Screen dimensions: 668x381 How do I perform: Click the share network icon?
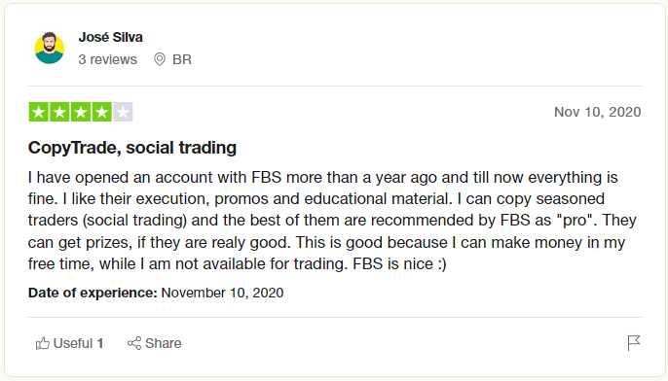[134, 343]
